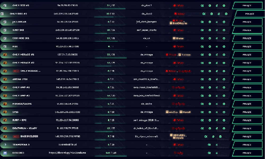Click the second green icon in 5VS5 row
The width and height of the screenshot is (265, 159).
coord(210,112)
